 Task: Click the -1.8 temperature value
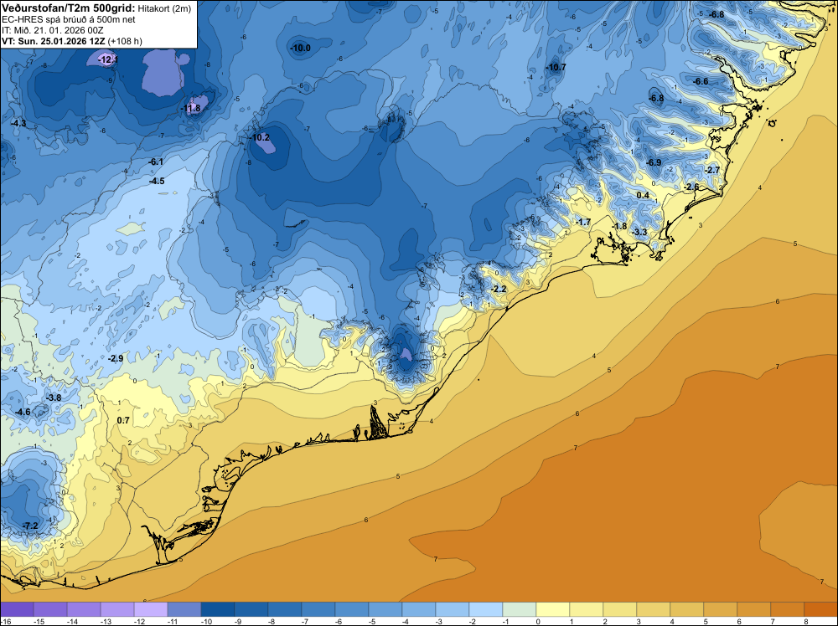click(619, 226)
